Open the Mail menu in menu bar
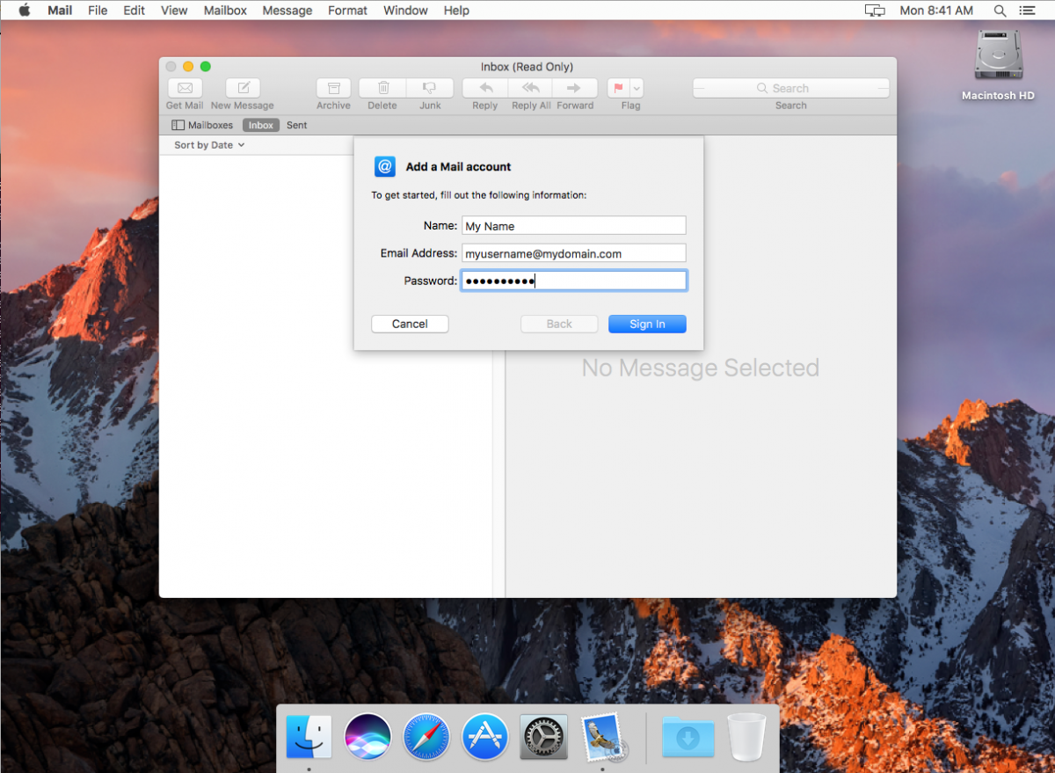The width and height of the screenshot is (1055, 773). (x=60, y=11)
